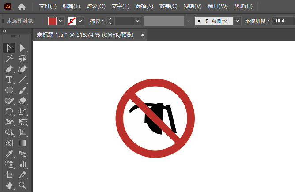Click the opacity 100% input field

coord(284,21)
